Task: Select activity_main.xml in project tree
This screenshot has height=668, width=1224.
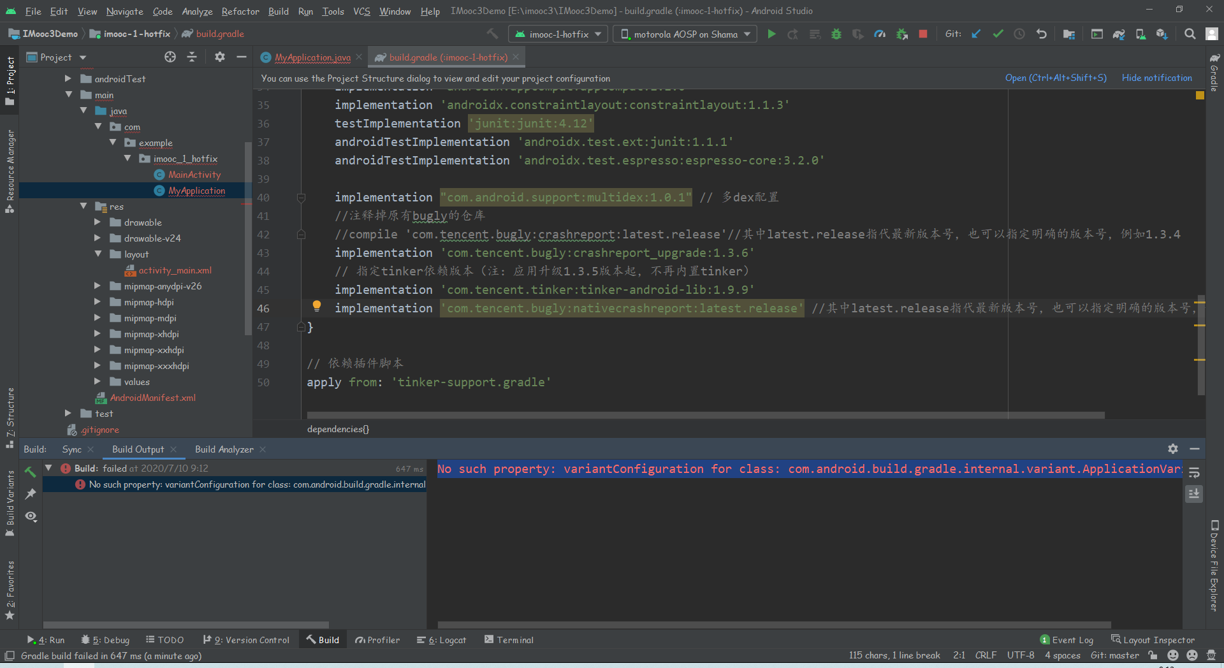Action: pyautogui.click(x=175, y=270)
